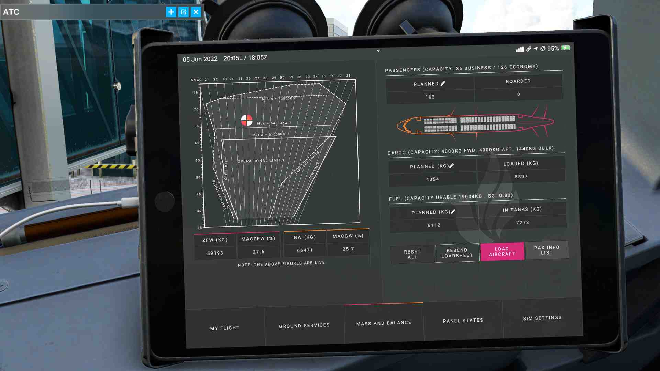Image resolution: width=660 pixels, height=371 pixels.
Task: Open the My Flight tab
Action: click(x=225, y=328)
